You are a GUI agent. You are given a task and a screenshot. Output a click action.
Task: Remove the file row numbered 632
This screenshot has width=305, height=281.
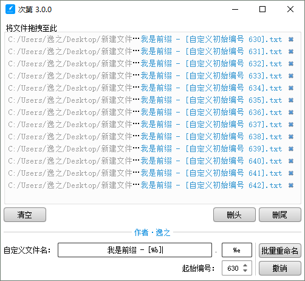coord(291,64)
